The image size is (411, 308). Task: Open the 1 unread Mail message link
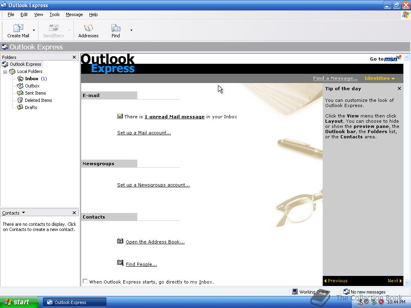(x=175, y=117)
